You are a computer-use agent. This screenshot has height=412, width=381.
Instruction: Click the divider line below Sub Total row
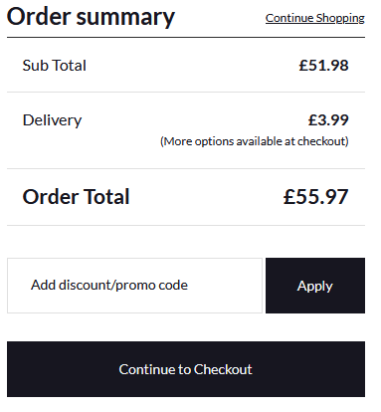coord(186,92)
